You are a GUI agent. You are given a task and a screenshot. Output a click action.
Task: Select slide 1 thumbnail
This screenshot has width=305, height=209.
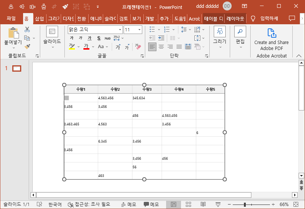(x=17, y=68)
